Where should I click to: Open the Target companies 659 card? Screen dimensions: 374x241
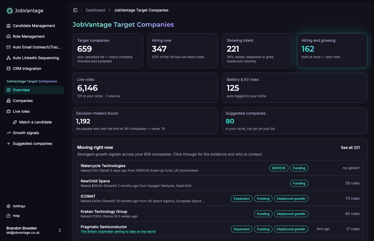[x=108, y=51]
